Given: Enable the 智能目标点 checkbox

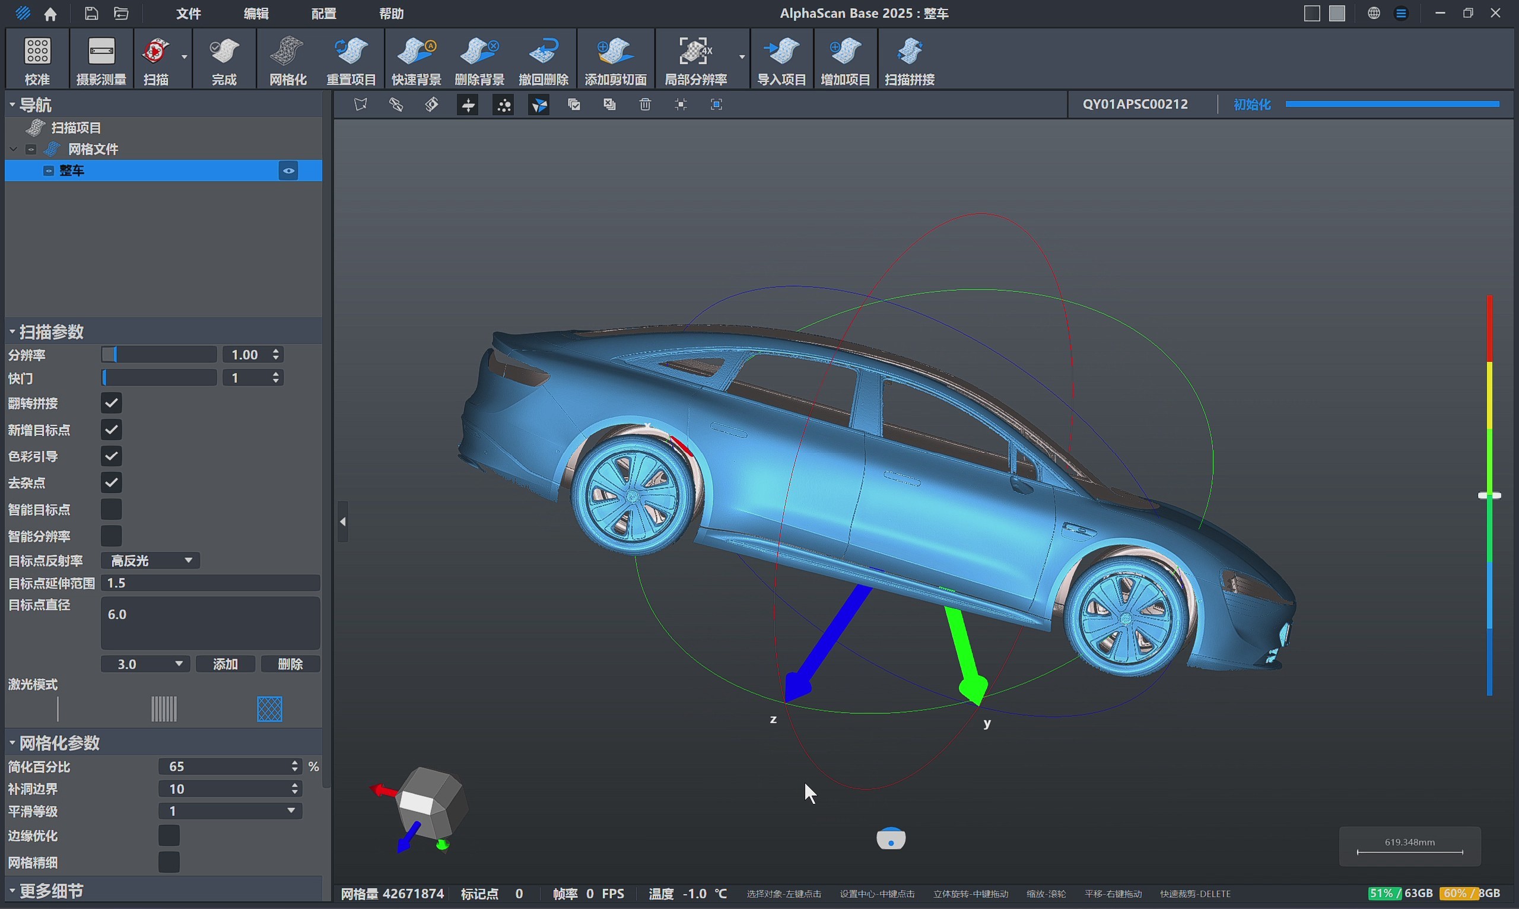Looking at the screenshot, I should point(112,509).
